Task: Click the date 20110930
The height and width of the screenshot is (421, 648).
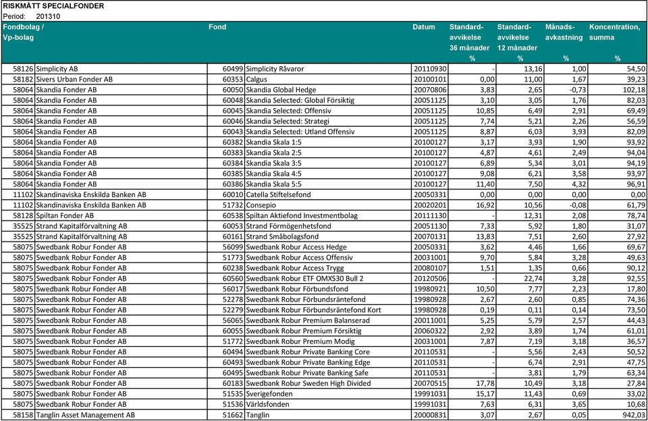Action: [x=430, y=69]
